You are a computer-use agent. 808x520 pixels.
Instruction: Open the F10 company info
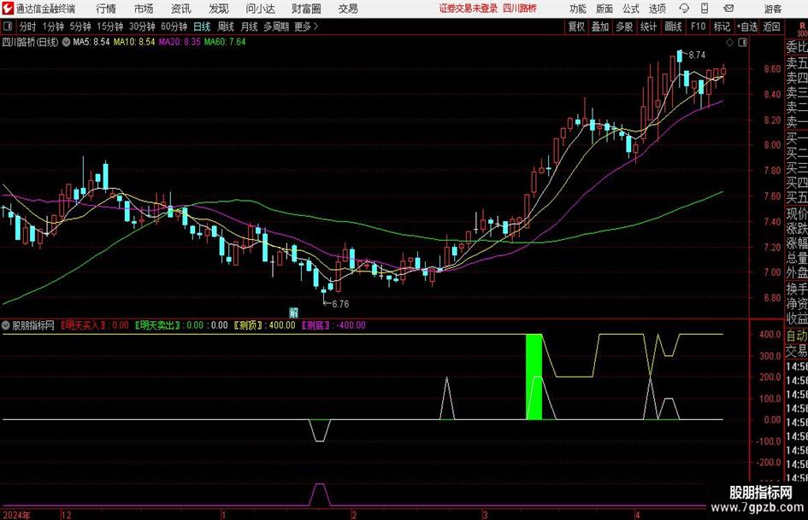click(699, 26)
